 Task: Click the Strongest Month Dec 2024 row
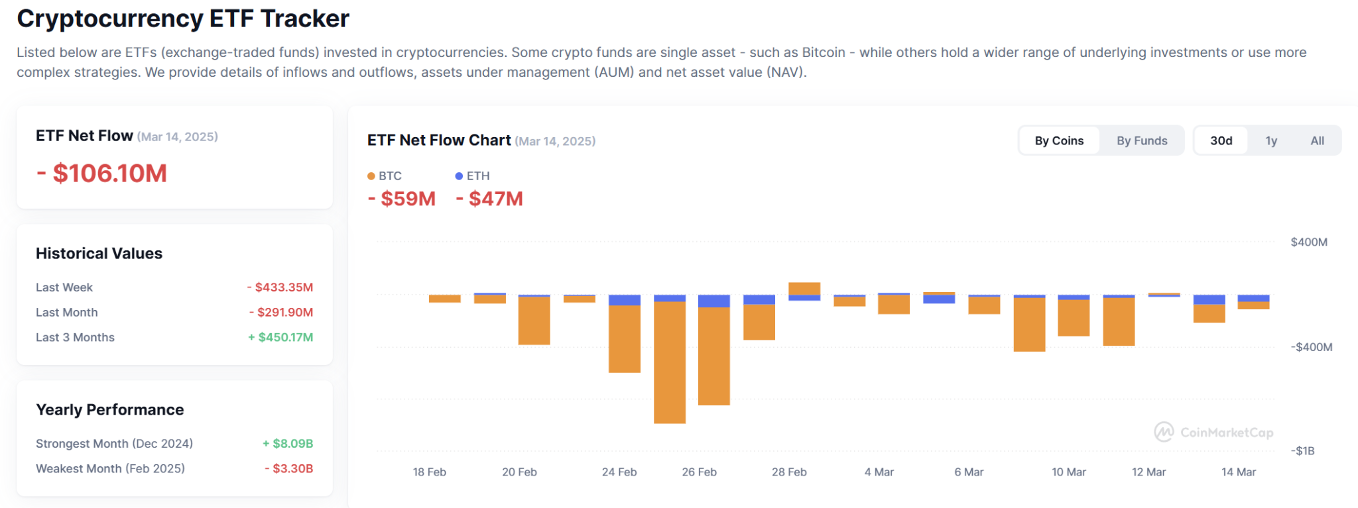pyautogui.click(x=174, y=444)
